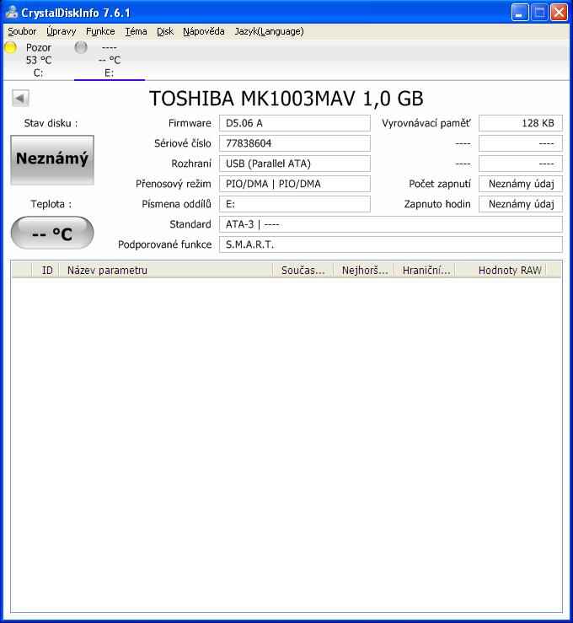
Task: Open the Úpravy menu
Action: tap(61, 31)
